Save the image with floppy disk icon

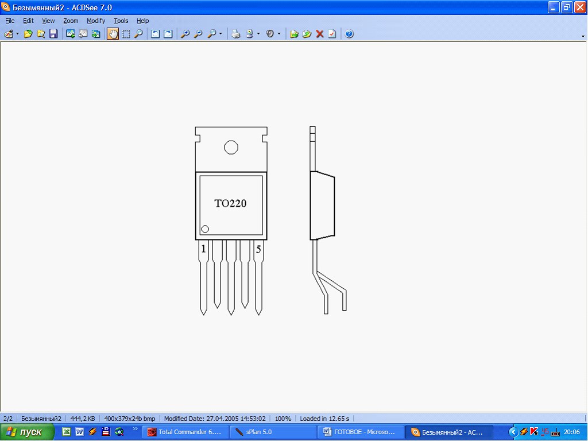click(53, 34)
